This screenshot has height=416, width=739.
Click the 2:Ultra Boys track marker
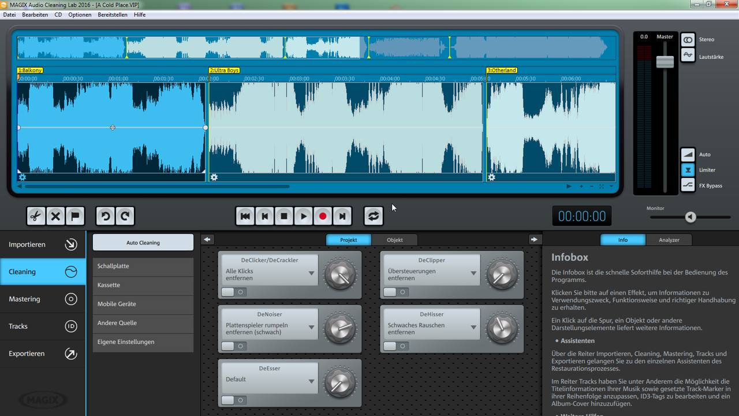(x=224, y=70)
